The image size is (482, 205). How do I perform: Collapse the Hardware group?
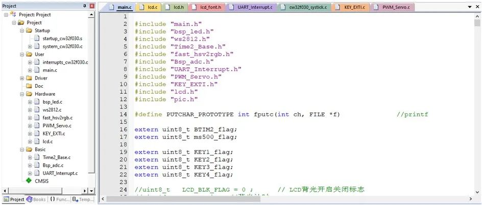[22, 94]
